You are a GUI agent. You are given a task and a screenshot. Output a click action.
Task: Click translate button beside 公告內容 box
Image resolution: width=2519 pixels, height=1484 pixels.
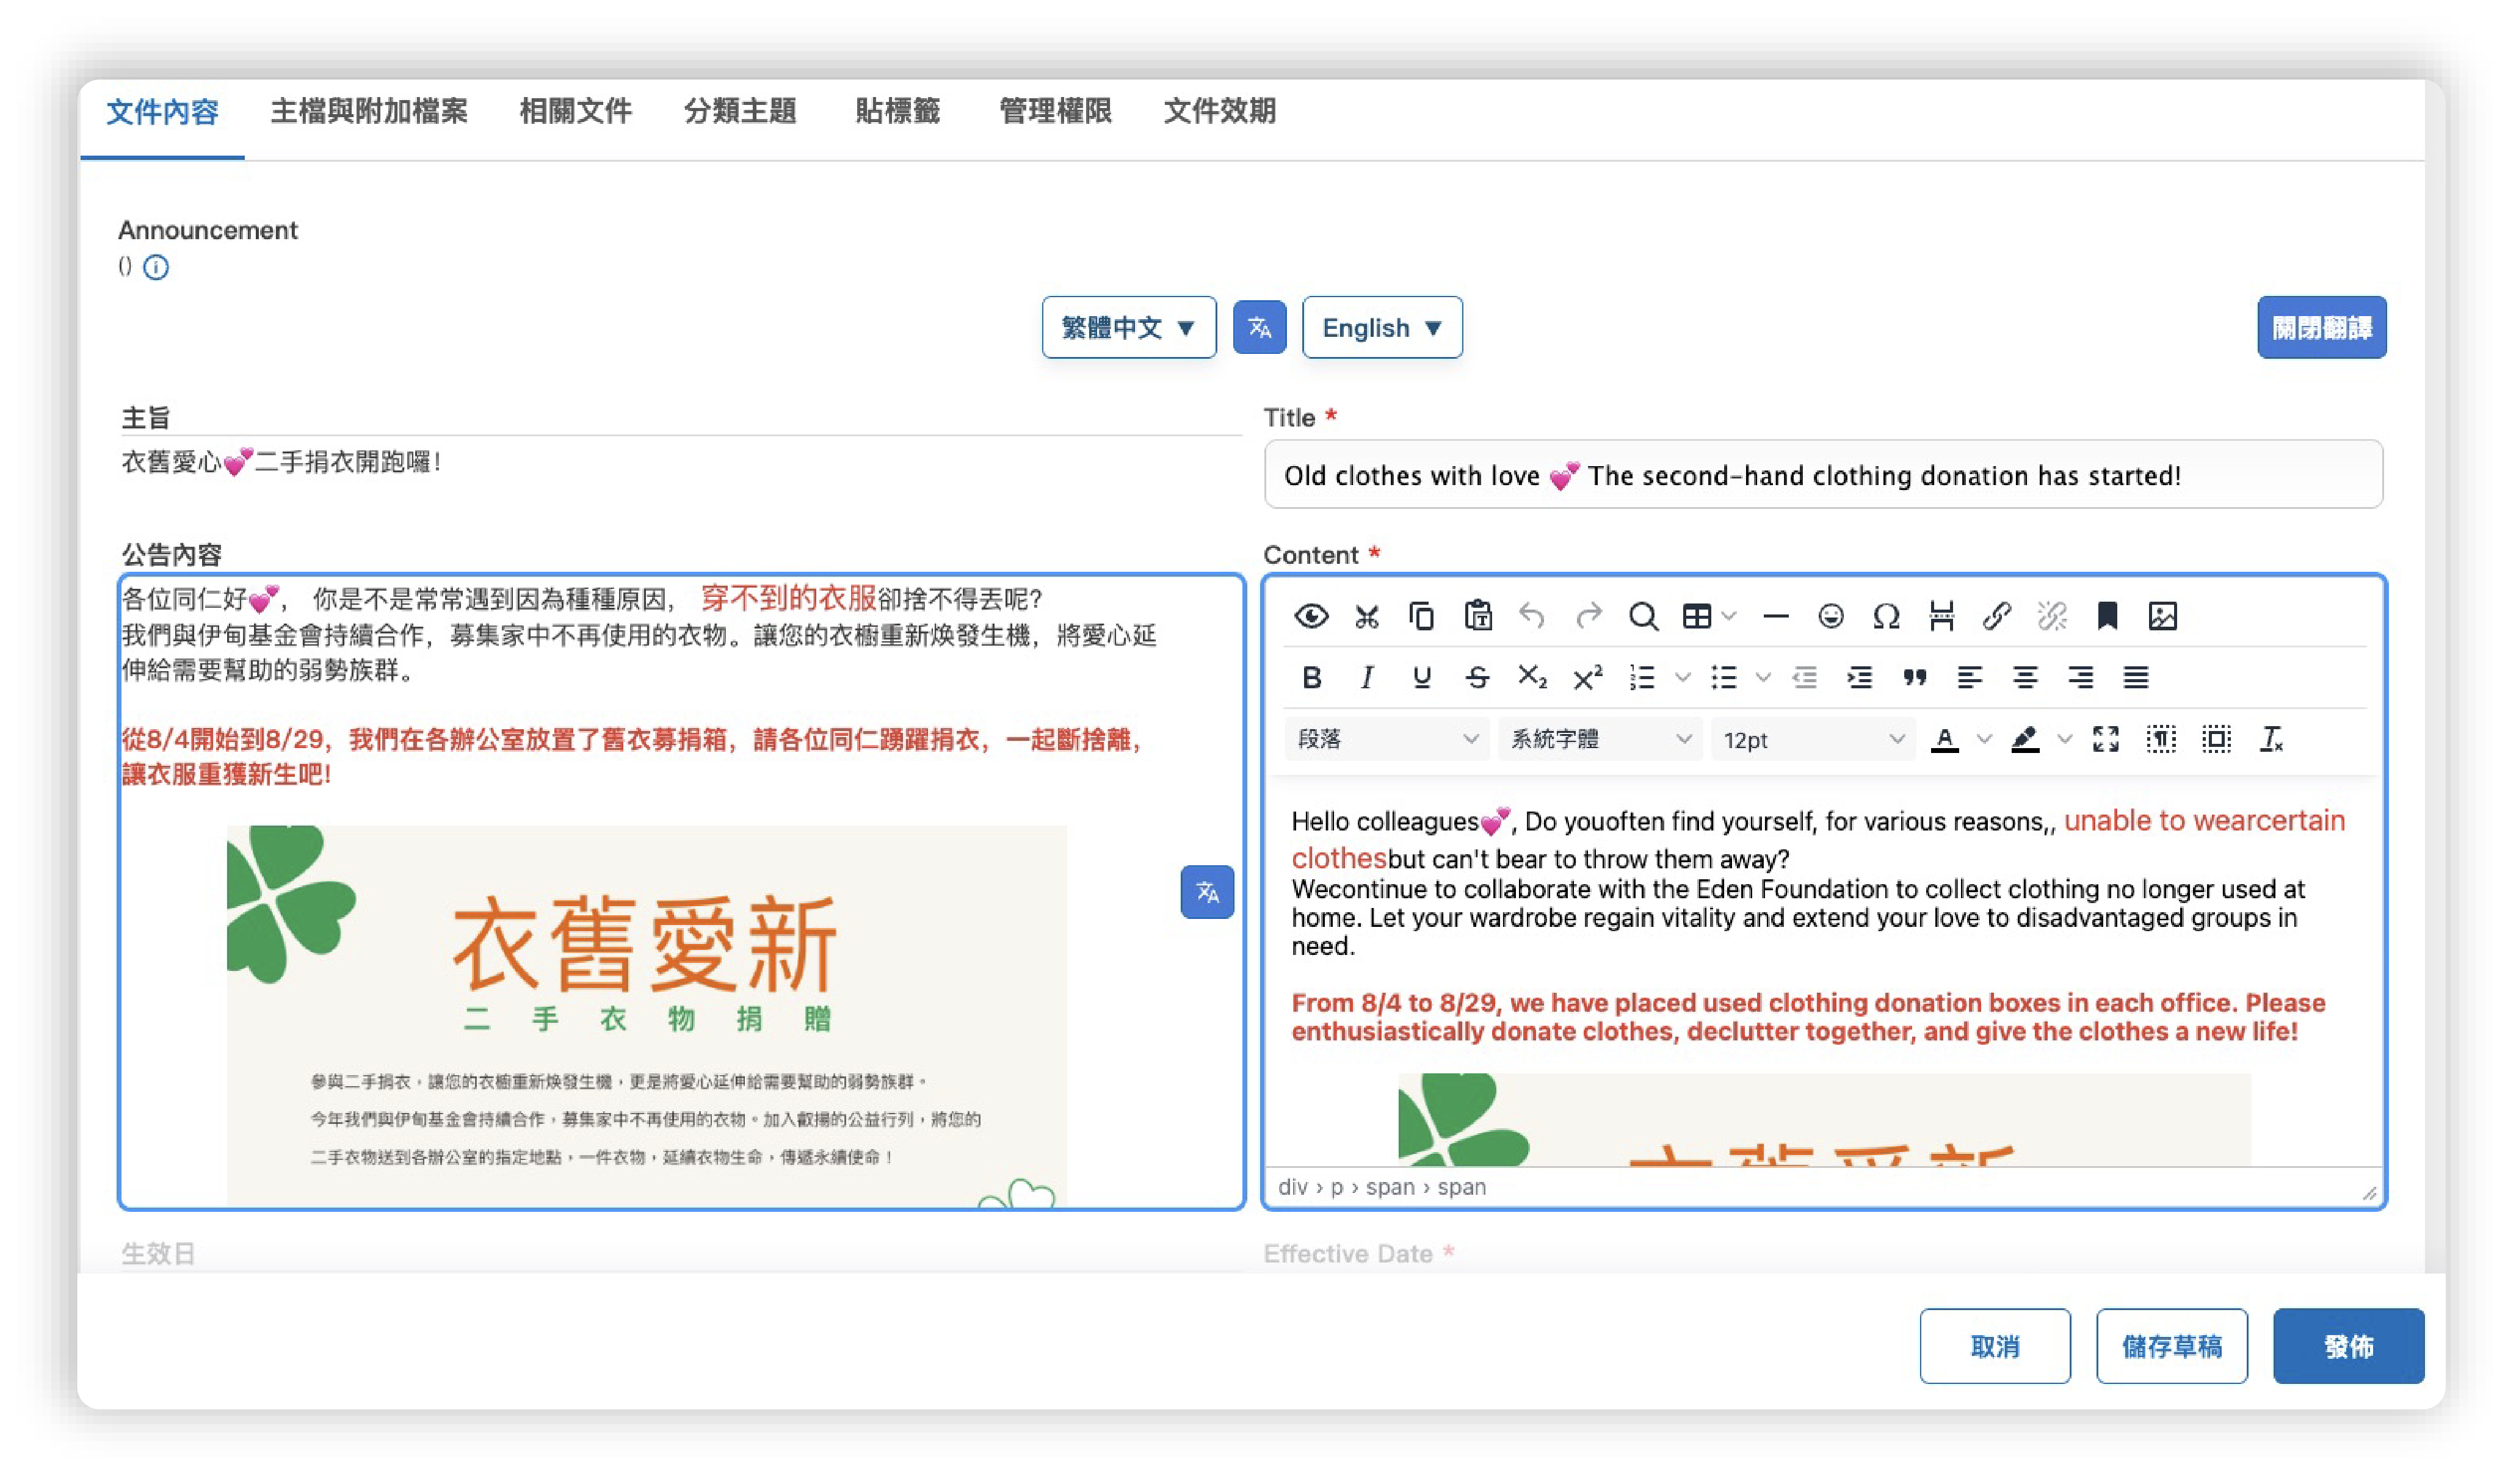(x=1208, y=891)
